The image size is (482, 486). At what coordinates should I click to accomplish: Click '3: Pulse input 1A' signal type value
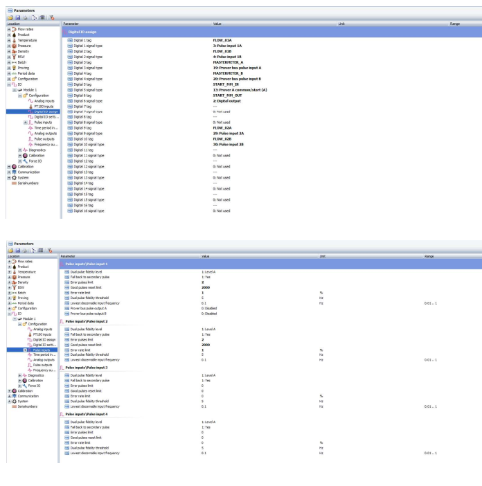tap(227, 46)
